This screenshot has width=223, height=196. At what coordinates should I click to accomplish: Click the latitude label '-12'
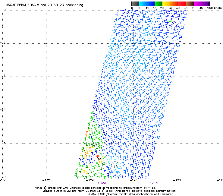click(3, 43)
